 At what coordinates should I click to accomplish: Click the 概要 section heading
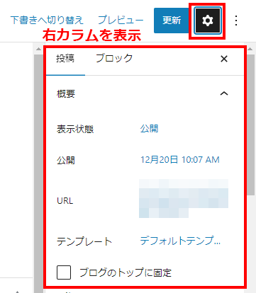coord(66,94)
